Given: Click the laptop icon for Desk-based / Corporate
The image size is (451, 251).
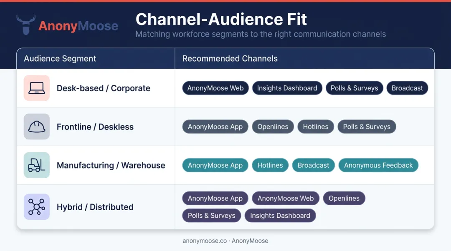Looking at the screenshot, I should (x=36, y=88).
